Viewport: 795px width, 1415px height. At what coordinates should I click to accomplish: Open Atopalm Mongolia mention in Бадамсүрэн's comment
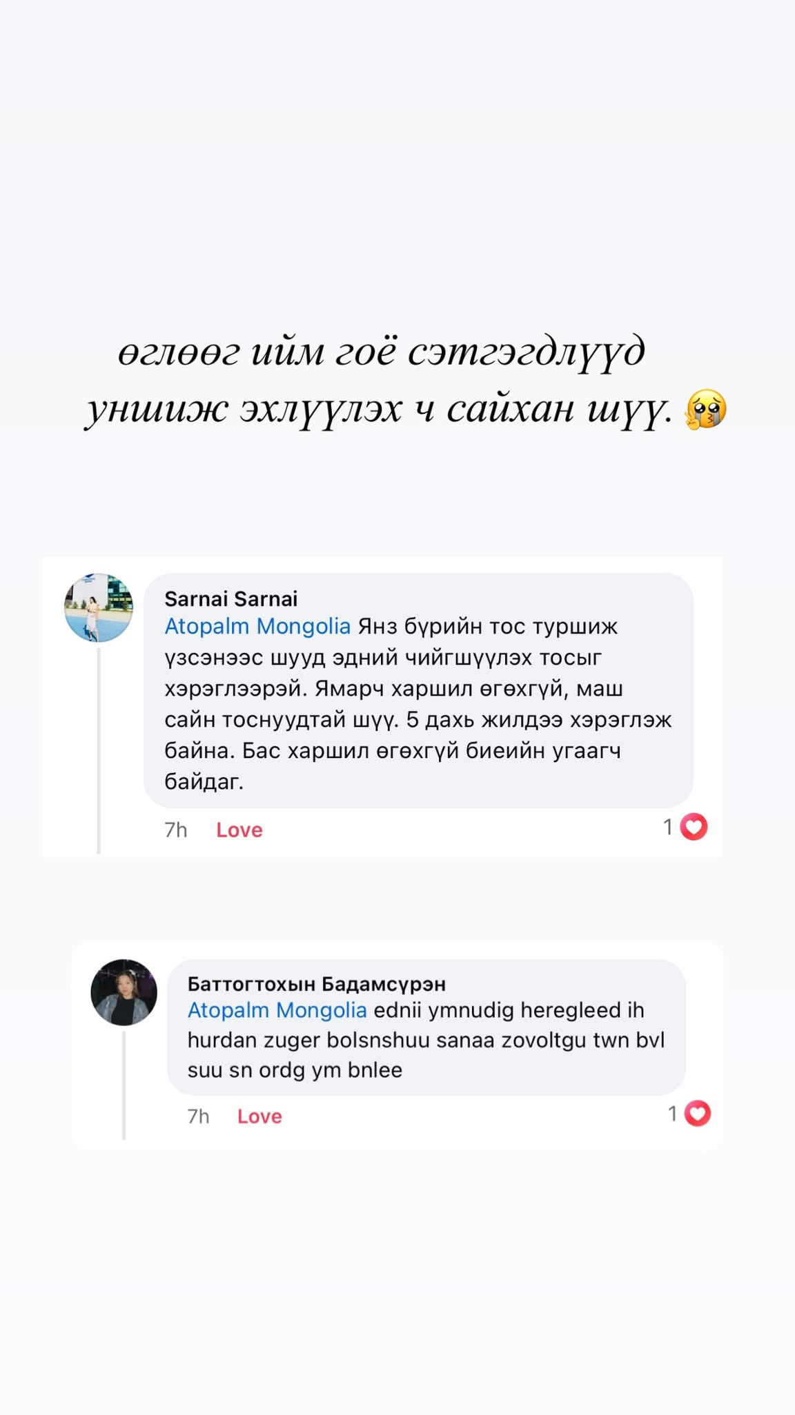click(x=277, y=1010)
